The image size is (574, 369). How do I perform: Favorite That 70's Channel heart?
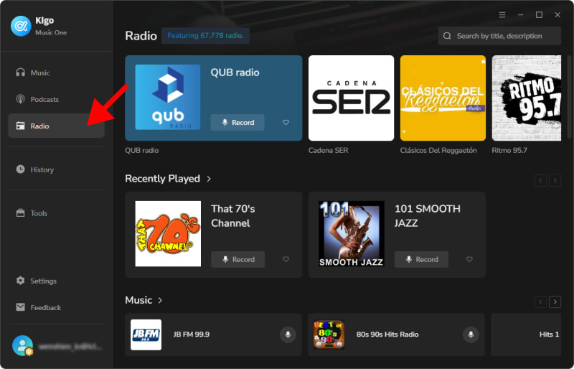click(x=286, y=259)
